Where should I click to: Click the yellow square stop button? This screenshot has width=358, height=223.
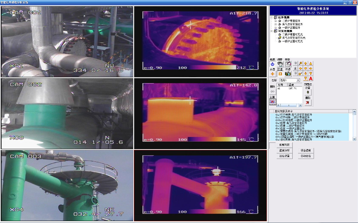pos(305,68)
